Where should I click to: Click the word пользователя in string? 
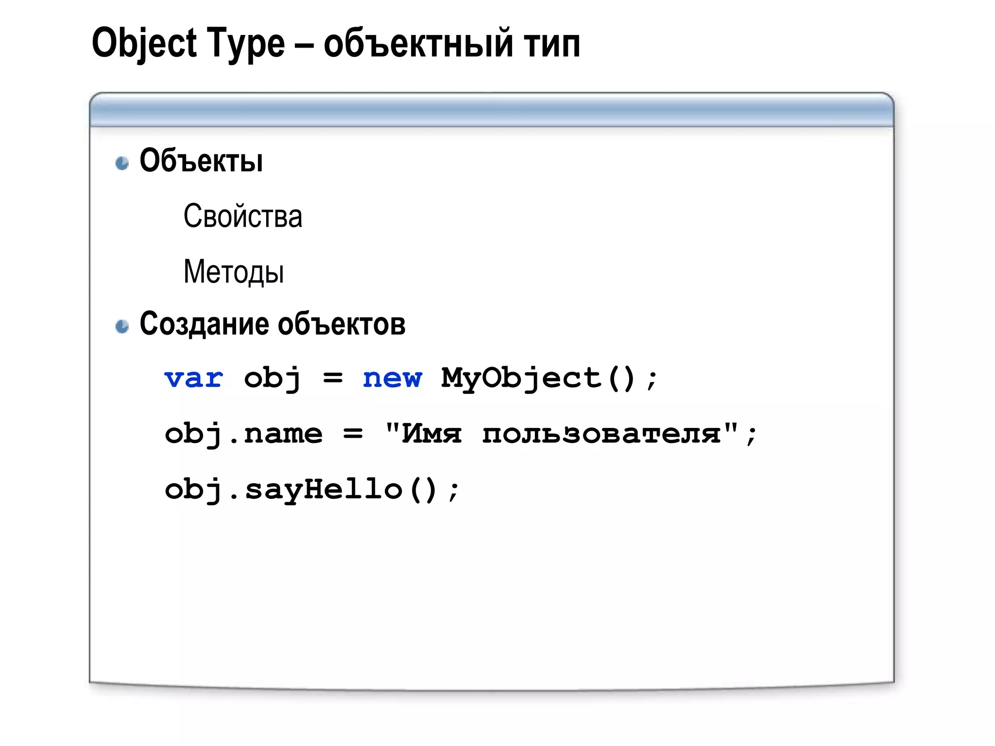pyautogui.click(x=602, y=434)
